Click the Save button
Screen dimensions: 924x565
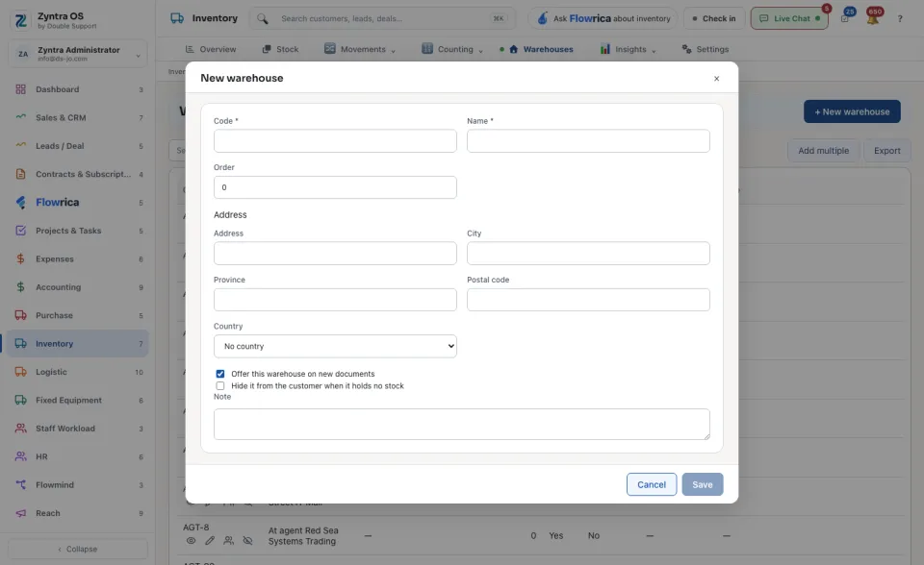coord(703,484)
